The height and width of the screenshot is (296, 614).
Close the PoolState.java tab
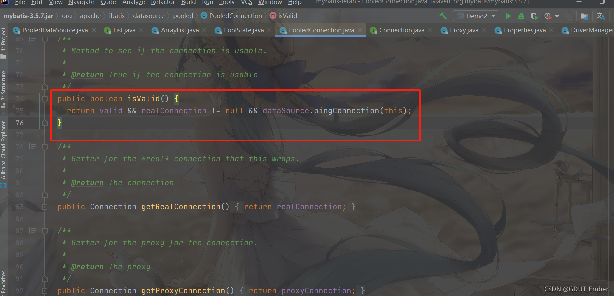(269, 30)
